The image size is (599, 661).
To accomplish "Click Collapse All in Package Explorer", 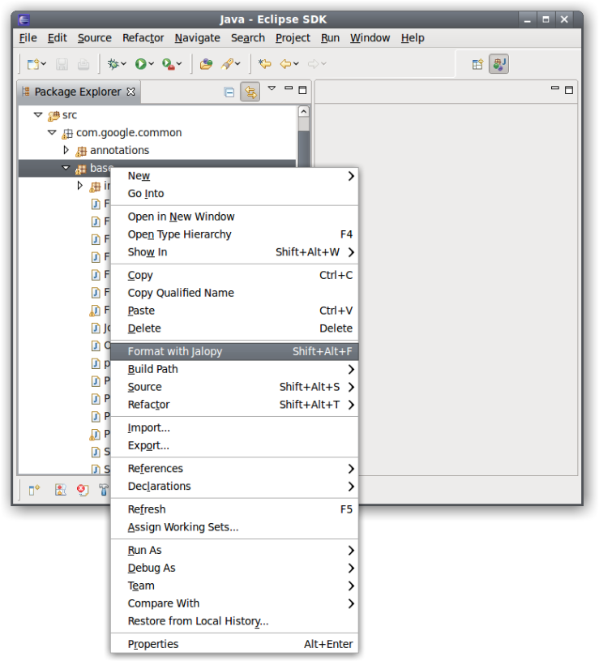I will 229,92.
